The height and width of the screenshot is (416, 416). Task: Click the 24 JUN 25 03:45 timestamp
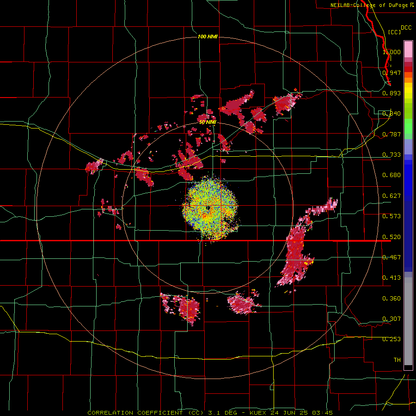(302, 413)
